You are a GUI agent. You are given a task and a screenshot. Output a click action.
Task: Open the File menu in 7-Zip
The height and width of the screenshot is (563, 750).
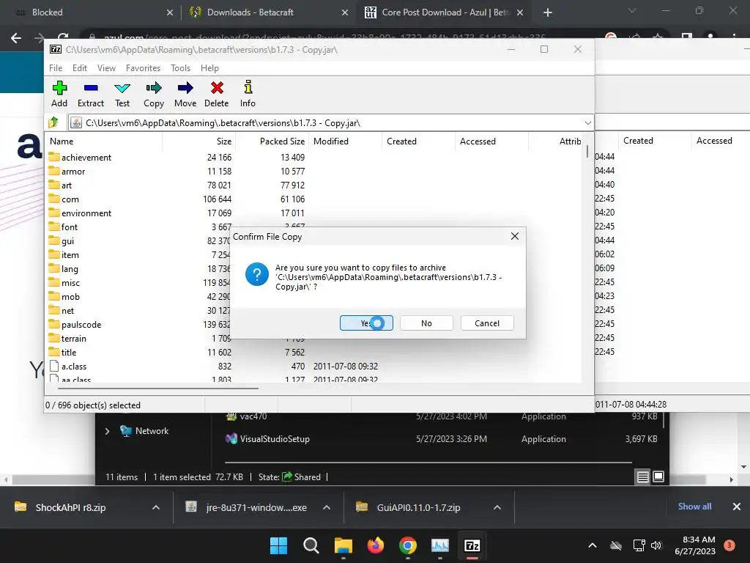[56, 68]
